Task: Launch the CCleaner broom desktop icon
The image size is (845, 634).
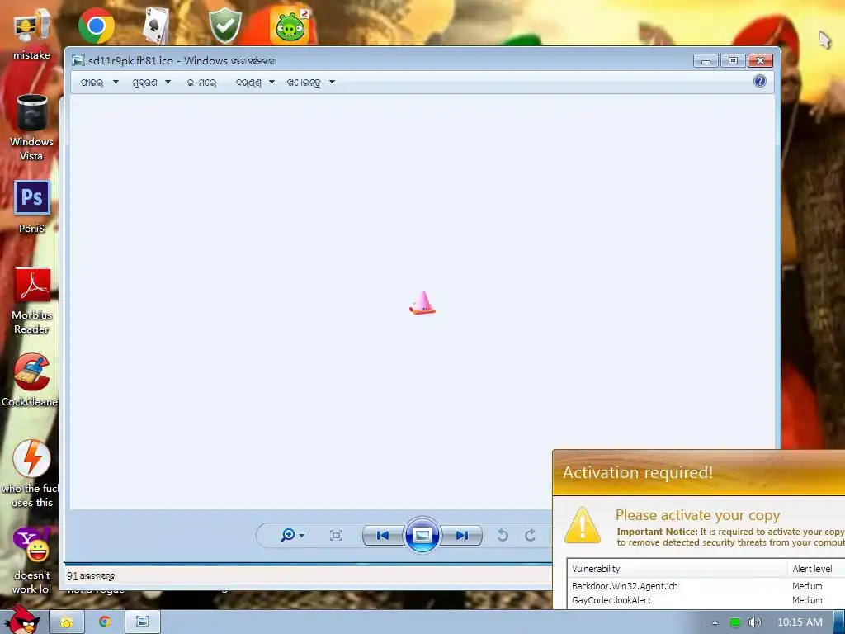Action: [x=31, y=380]
